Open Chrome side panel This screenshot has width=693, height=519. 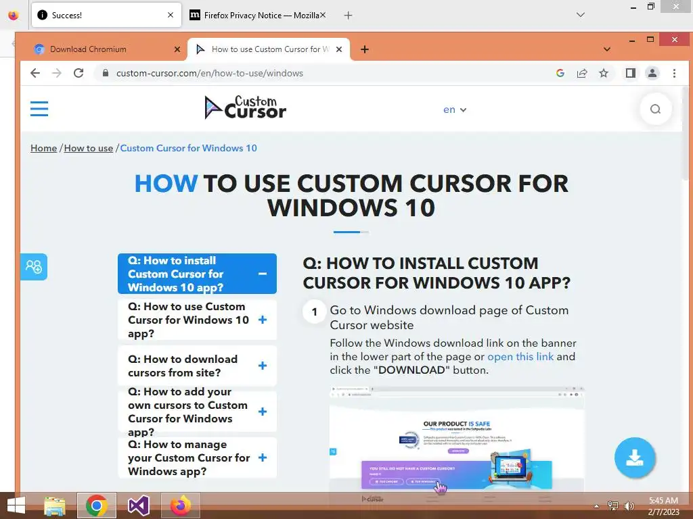click(630, 73)
